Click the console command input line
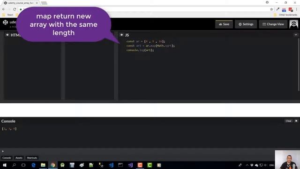 point(138,151)
